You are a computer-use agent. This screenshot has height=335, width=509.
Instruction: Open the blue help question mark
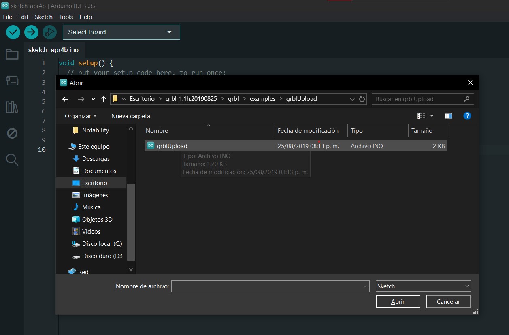467,116
